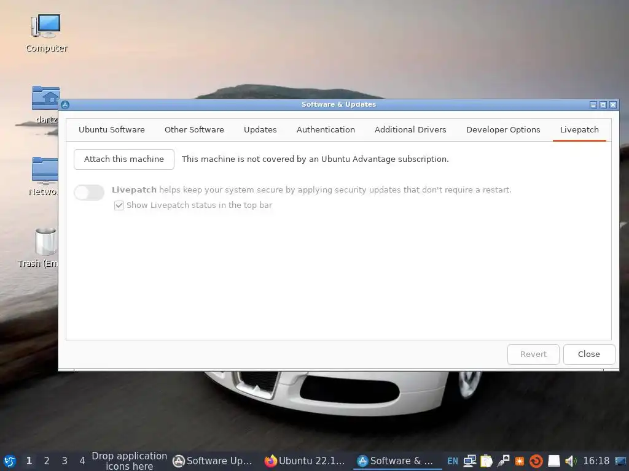The width and height of the screenshot is (629, 471).
Task: Activate Firefox Ubuntu 22.1 taskbar entry
Action: pos(305,461)
